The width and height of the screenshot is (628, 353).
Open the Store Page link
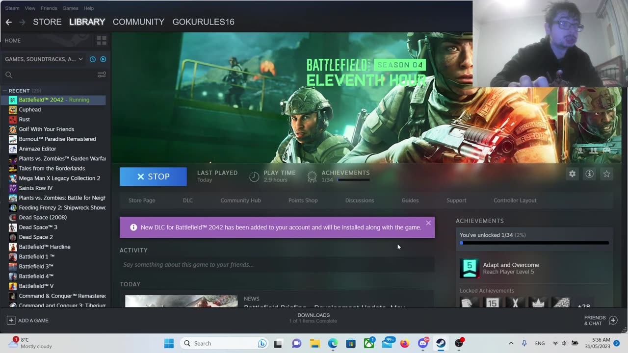click(x=142, y=201)
